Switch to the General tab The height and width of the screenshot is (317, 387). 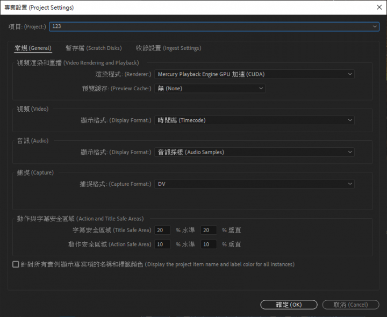(x=33, y=48)
